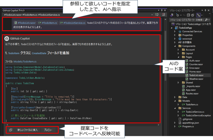Click the #TodoItem.cs reference chip

pyautogui.click(x=48, y=23)
